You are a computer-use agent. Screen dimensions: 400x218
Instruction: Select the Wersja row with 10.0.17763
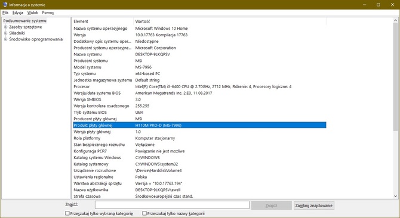click(x=199, y=35)
